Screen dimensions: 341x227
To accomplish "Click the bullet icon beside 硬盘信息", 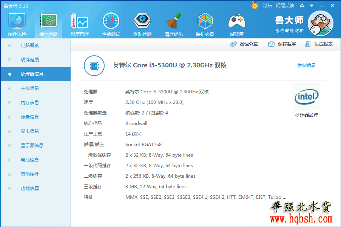I will (x=10, y=117).
